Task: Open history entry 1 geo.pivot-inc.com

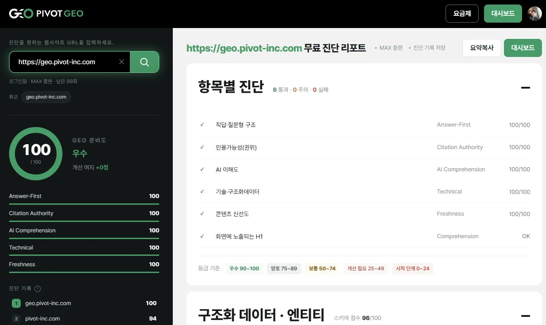Action: 84,303
